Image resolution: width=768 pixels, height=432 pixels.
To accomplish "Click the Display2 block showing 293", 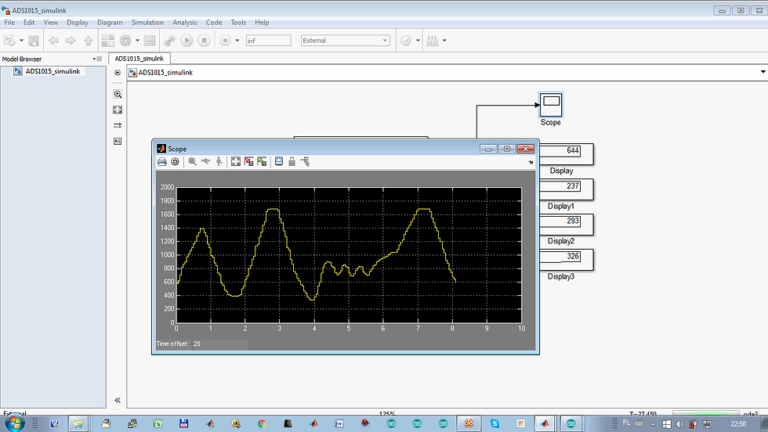I will point(567,225).
